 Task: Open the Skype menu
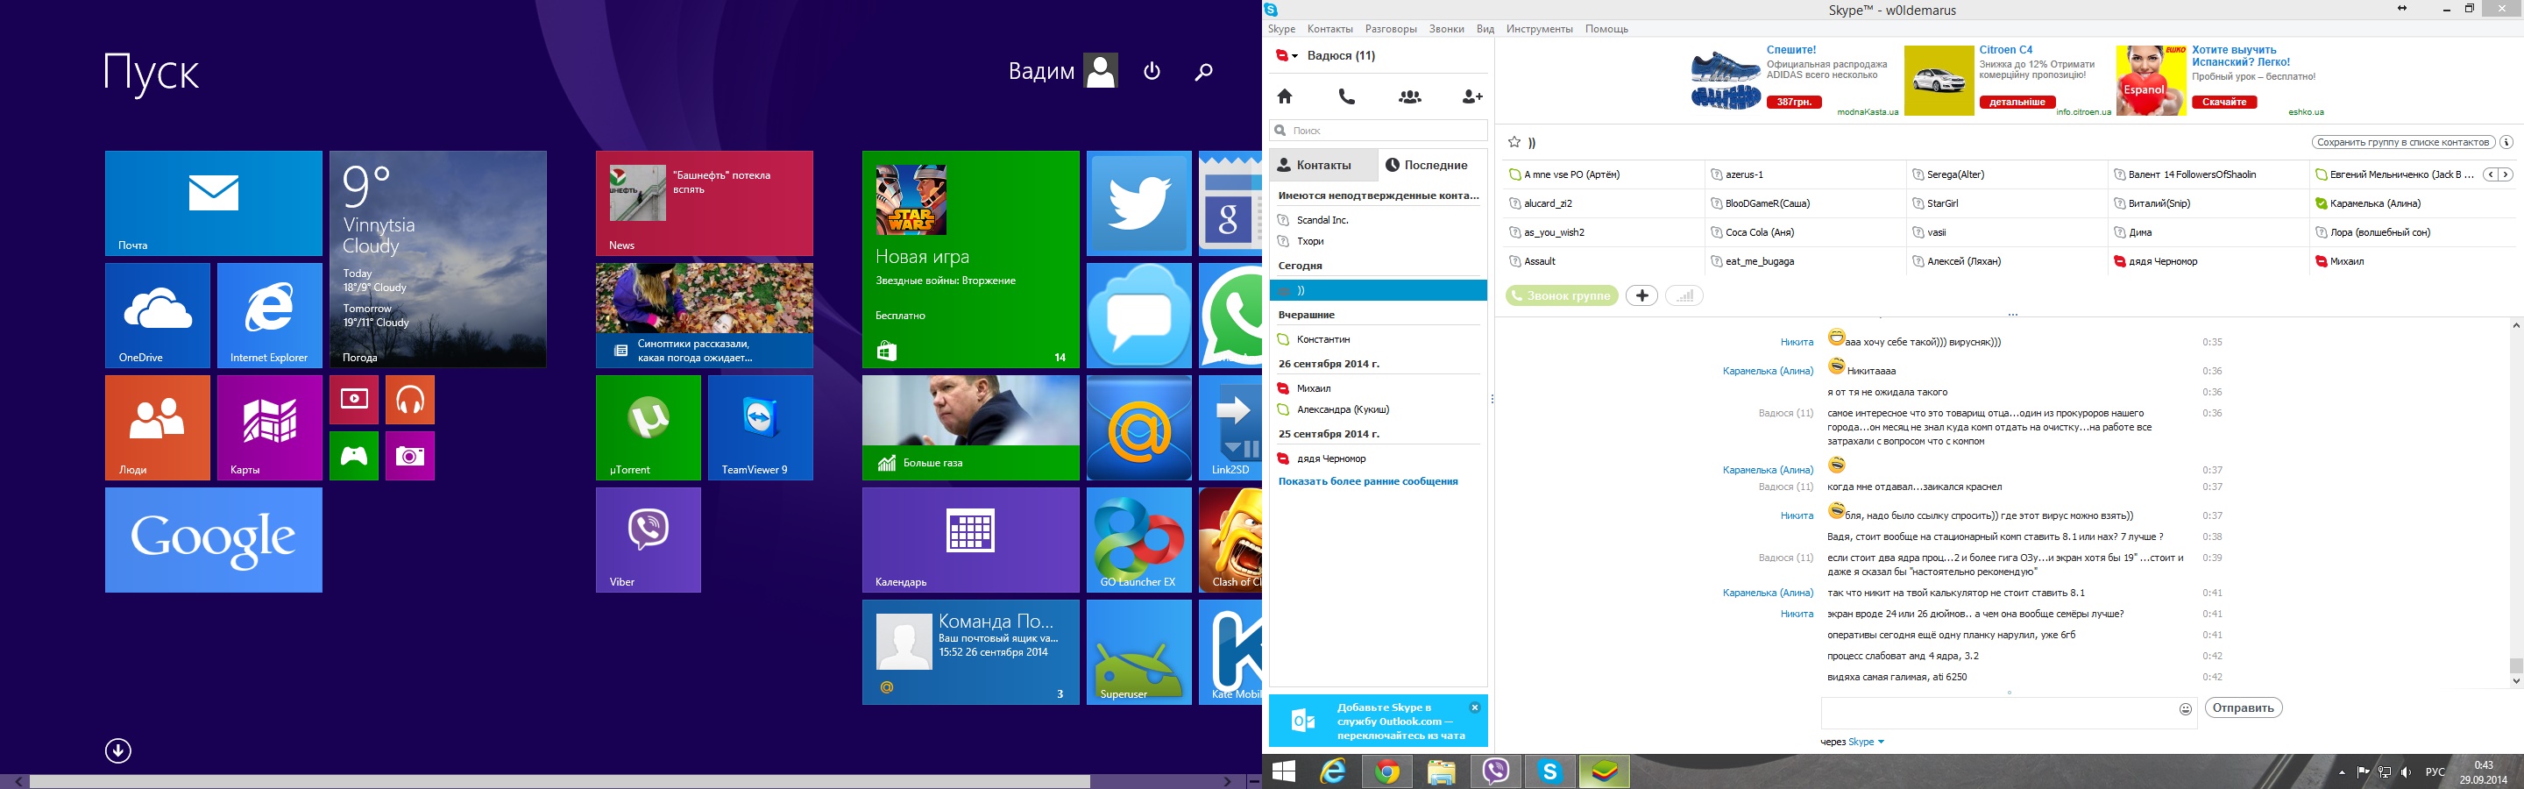1281,30
